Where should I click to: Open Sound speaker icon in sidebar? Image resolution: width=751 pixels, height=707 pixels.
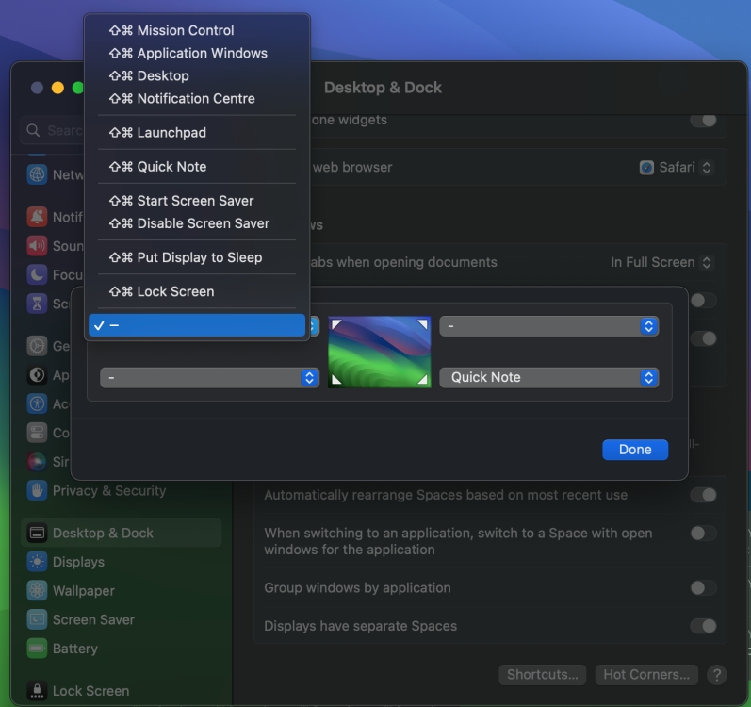click(37, 246)
